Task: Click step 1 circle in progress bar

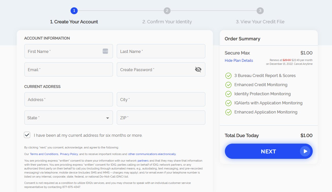Action: [x=74, y=11]
